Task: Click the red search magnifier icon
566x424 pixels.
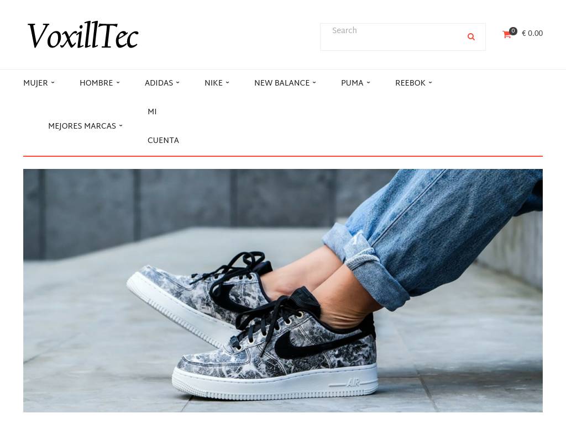Action: tap(471, 37)
